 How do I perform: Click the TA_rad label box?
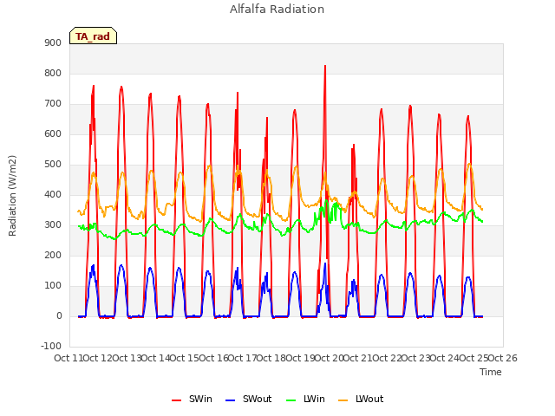click(x=93, y=36)
